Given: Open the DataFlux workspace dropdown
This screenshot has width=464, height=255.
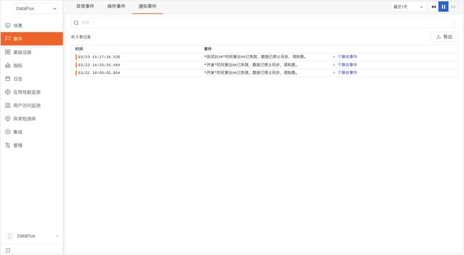Looking at the screenshot, I should [x=36, y=9].
